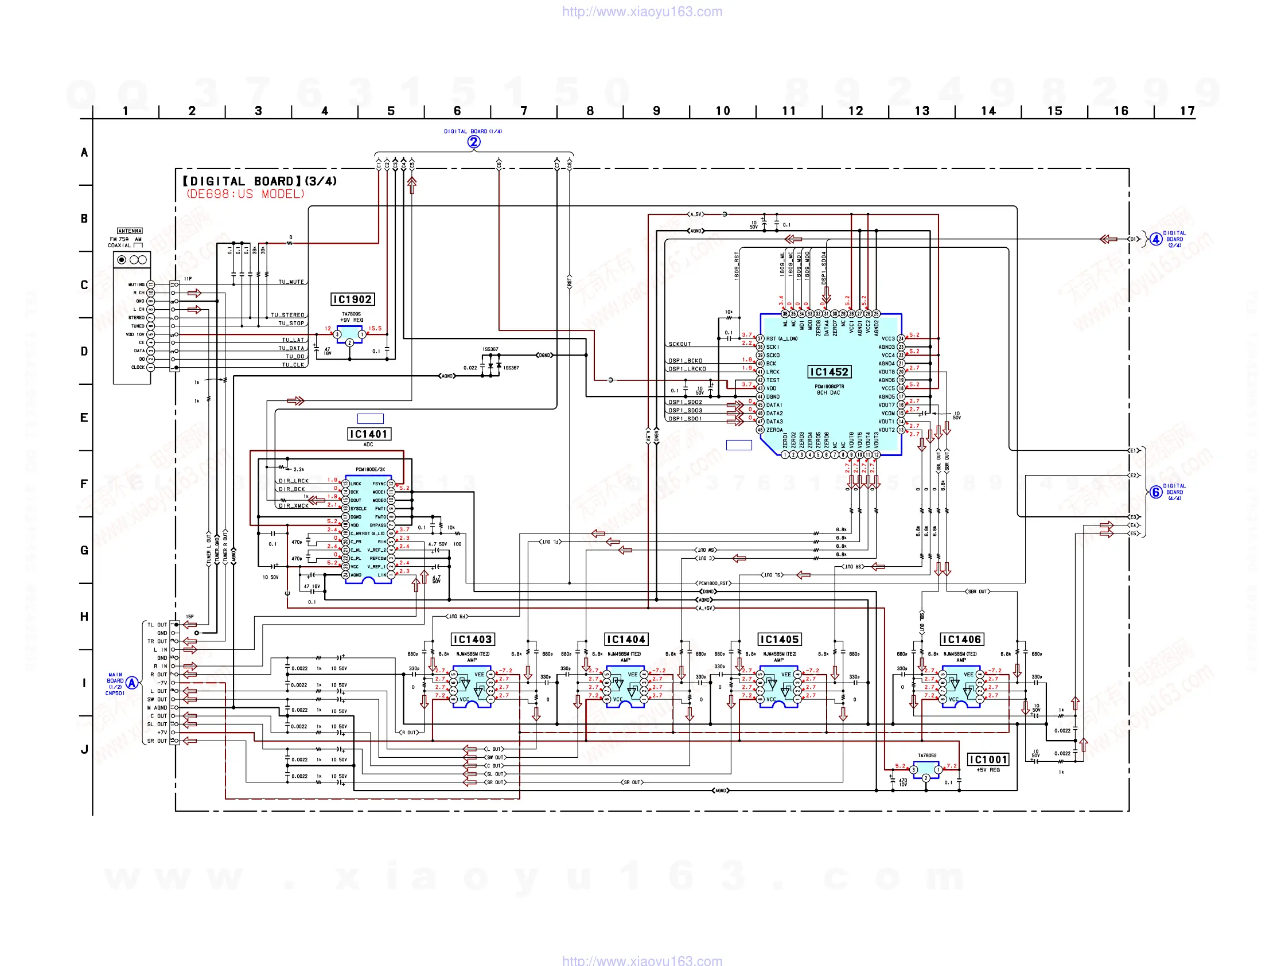The width and height of the screenshot is (1285, 966).
Task: Click the circled 4 Digital Board marker
Action: coord(1156,239)
